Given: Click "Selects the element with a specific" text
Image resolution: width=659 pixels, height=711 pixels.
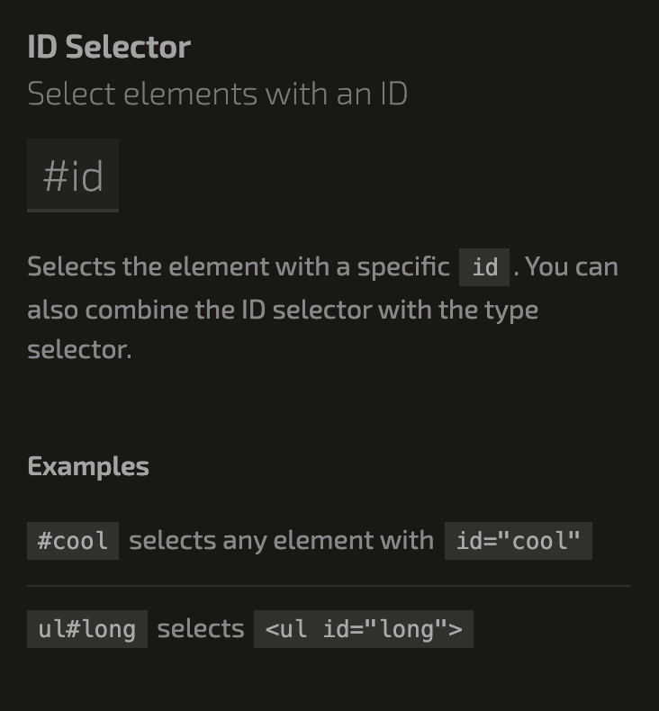Looking at the screenshot, I should [238, 267].
